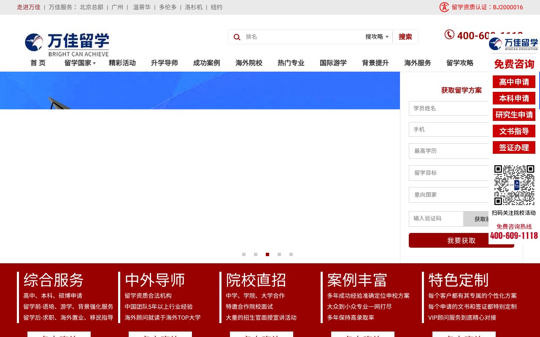Switch to the 首页 nav item
The height and width of the screenshot is (337, 540).
(x=38, y=63)
